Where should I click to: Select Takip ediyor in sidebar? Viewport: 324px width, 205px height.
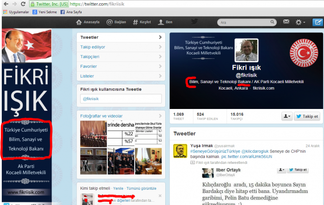point(93,47)
